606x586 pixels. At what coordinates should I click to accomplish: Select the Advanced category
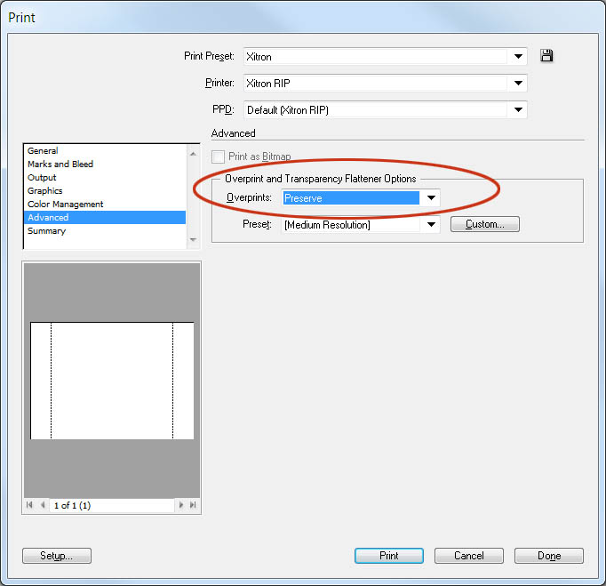click(105, 217)
